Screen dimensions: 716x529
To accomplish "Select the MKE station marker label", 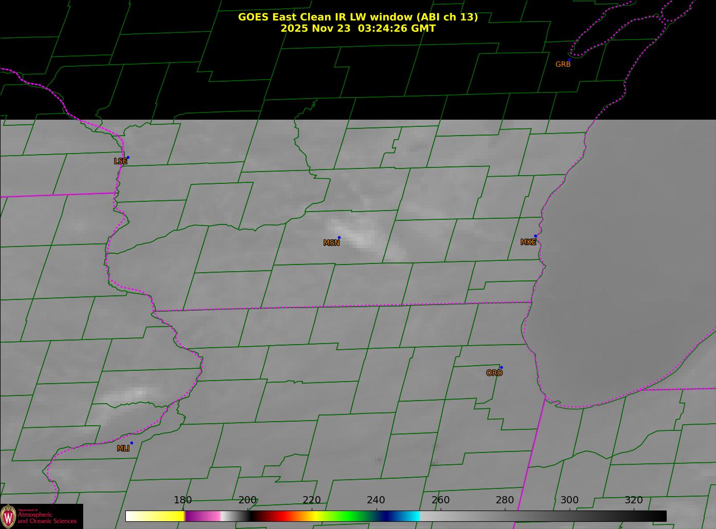I will [x=528, y=242].
